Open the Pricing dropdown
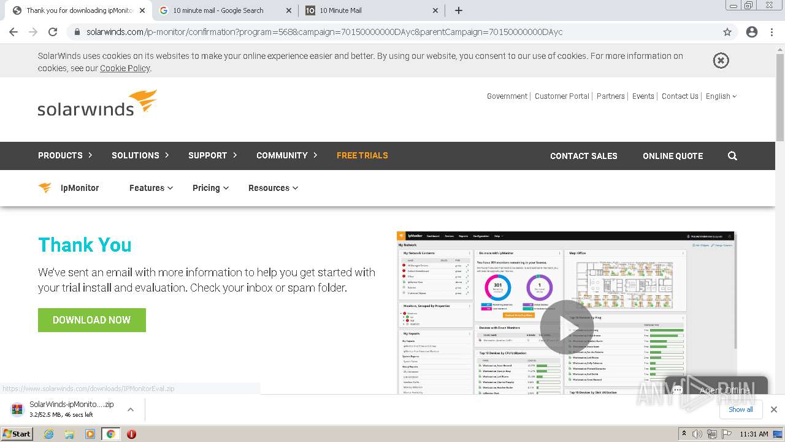785x442 pixels. click(x=210, y=188)
